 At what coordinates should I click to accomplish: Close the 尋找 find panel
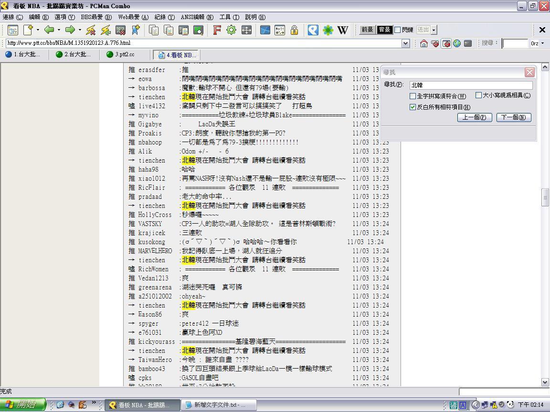pyautogui.click(x=529, y=72)
